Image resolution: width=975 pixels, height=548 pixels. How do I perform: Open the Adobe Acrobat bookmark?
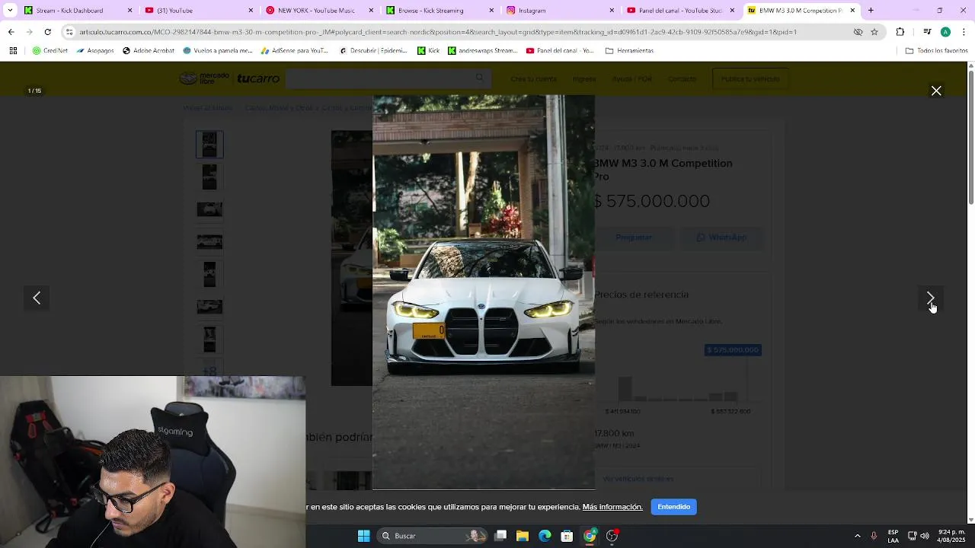pos(148,50)
